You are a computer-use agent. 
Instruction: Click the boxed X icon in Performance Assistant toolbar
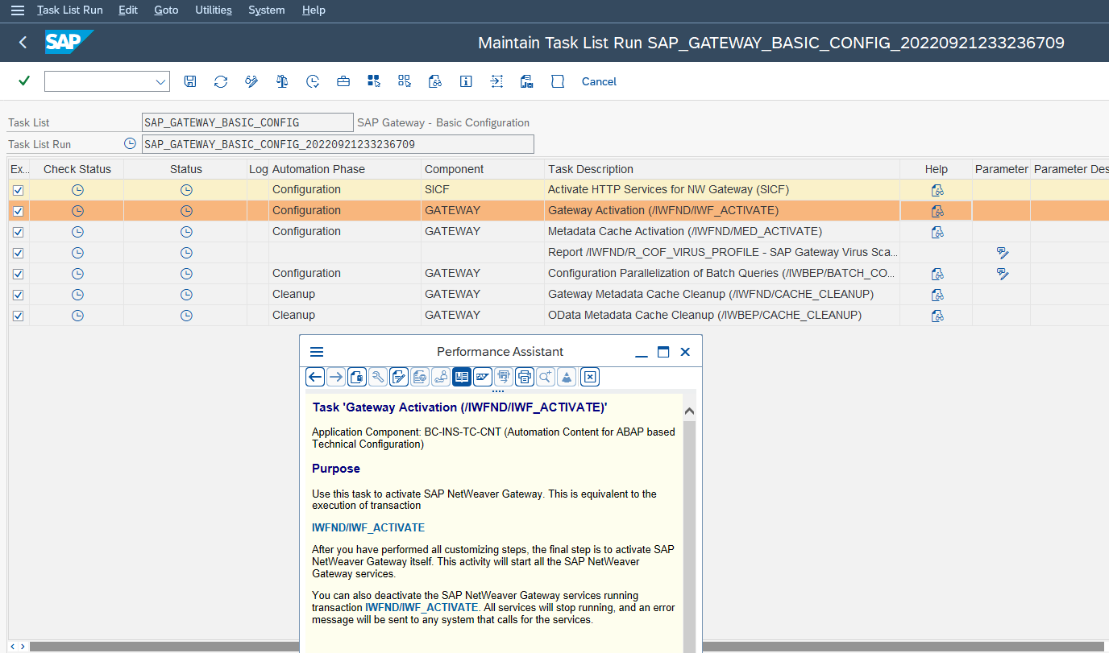[590, 377]
